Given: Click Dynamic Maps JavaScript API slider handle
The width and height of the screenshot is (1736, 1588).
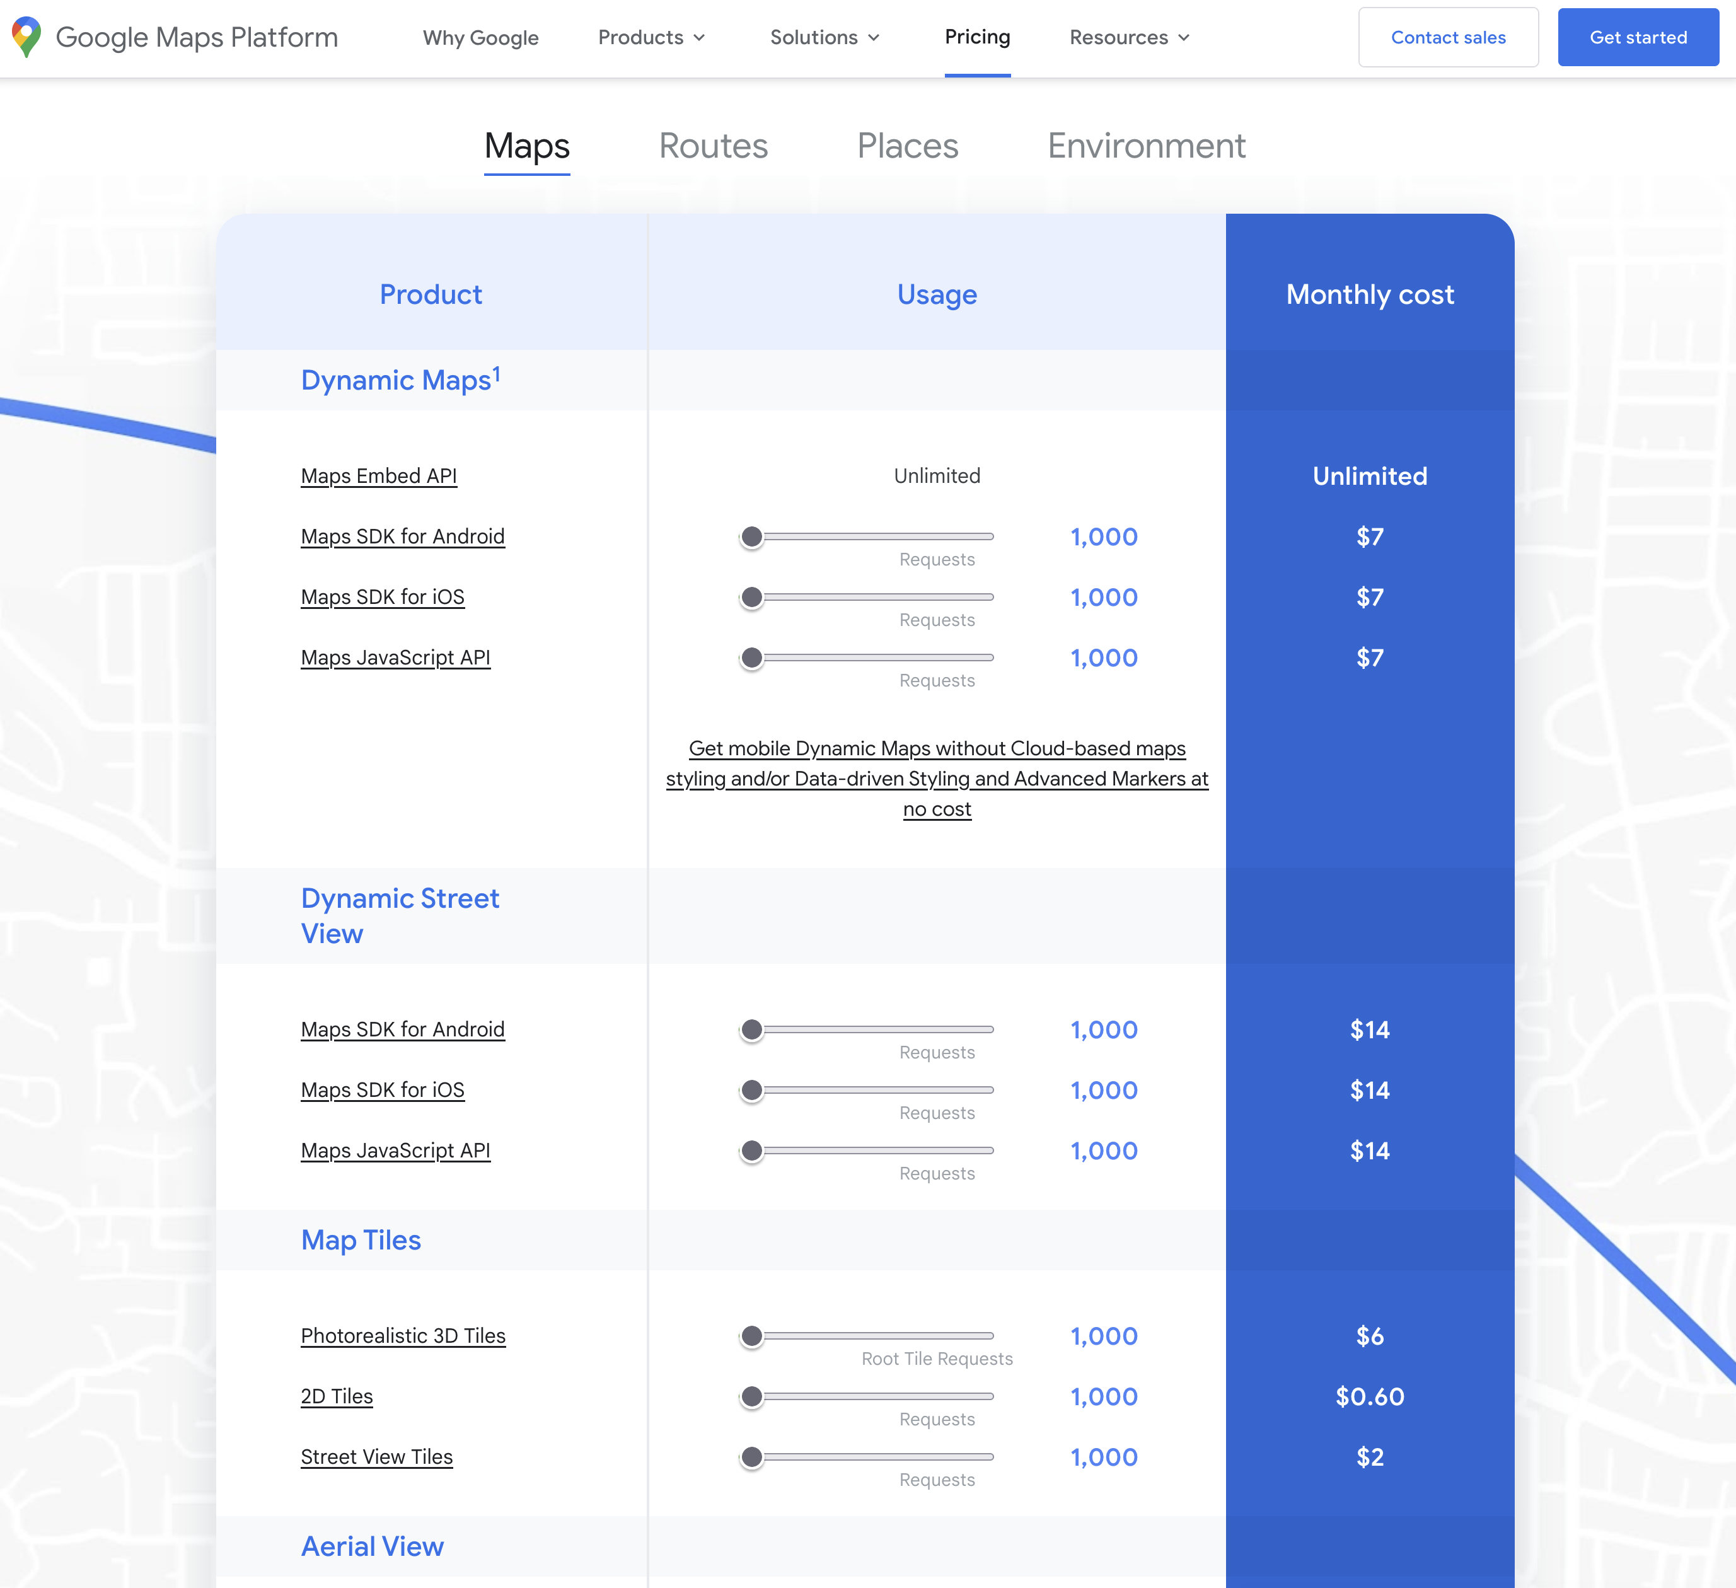Looking at the screenshot, I should (x=752, y=658).
